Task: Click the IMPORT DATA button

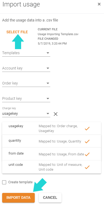Action: pyautogui.click(x=18, y=197)
